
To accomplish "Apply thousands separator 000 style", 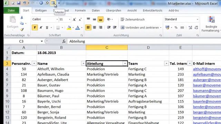I will pyautogui.click(x=182, y=28).
